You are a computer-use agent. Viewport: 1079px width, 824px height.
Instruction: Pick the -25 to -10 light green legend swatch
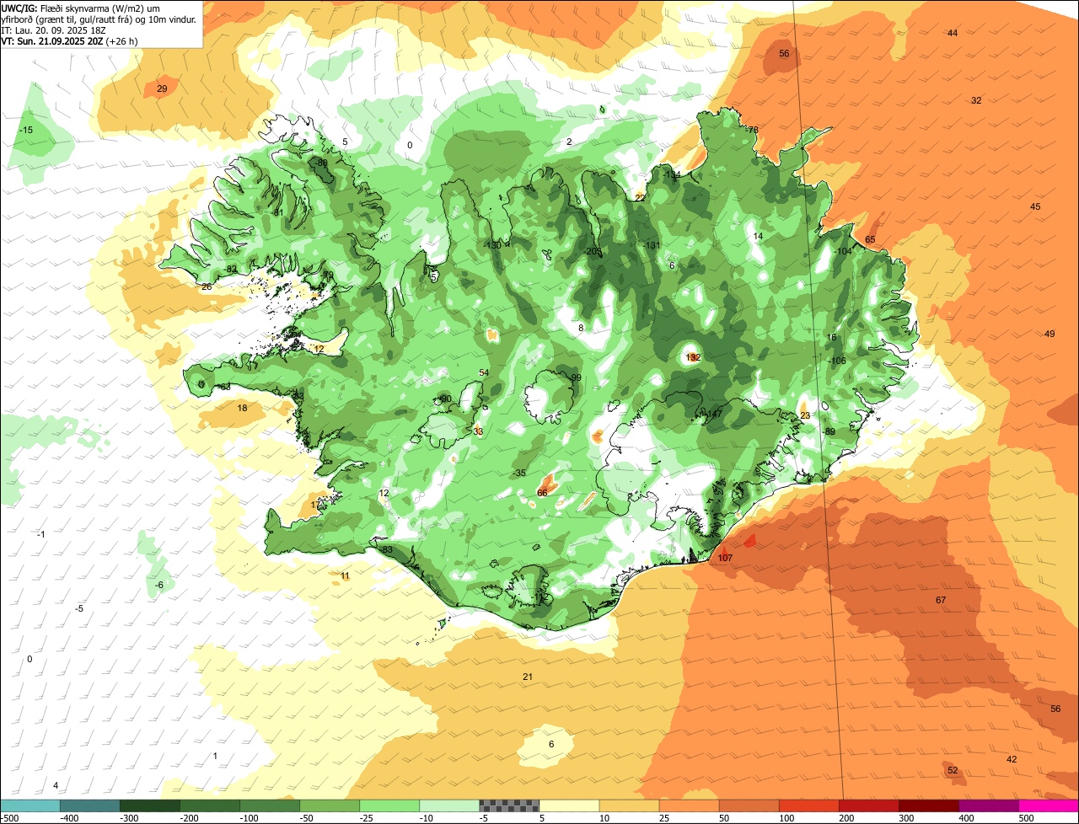[x=389, y=805]
